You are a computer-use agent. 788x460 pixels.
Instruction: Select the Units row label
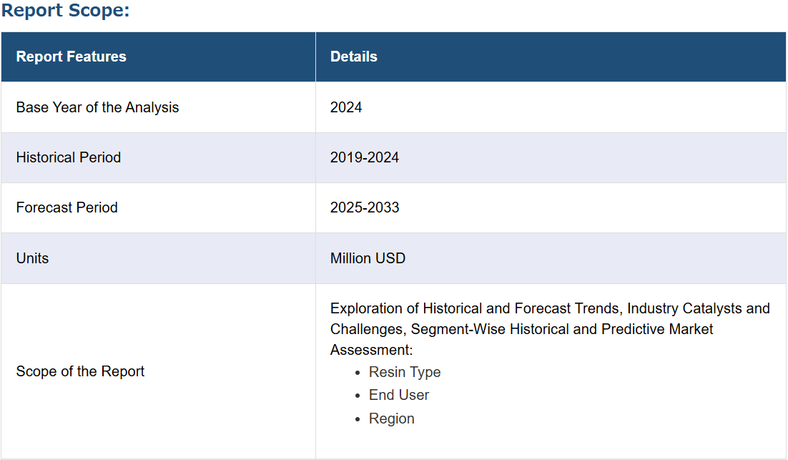[x=32, y=258]
